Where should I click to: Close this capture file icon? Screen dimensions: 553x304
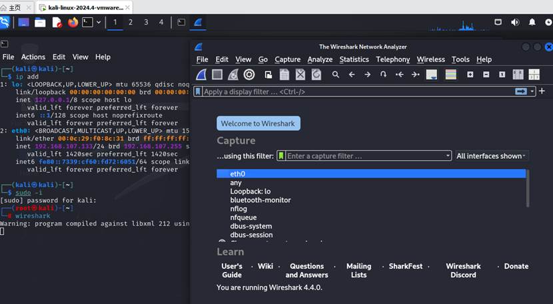pos(300,75)
